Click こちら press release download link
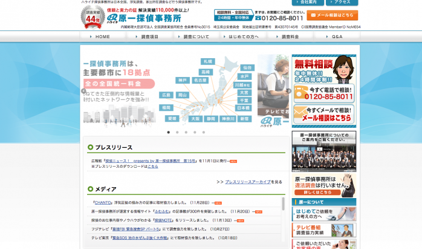This screenshot has width=422, height=249. pyautogui.click(x=153, y=167)
